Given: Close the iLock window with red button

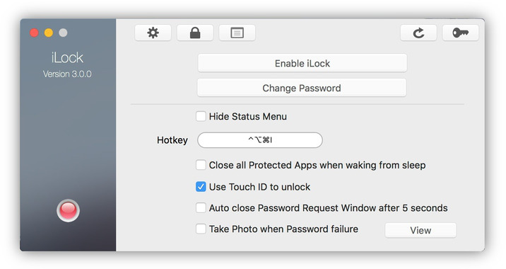Looking at the screenshot, I should coord(34,33).
